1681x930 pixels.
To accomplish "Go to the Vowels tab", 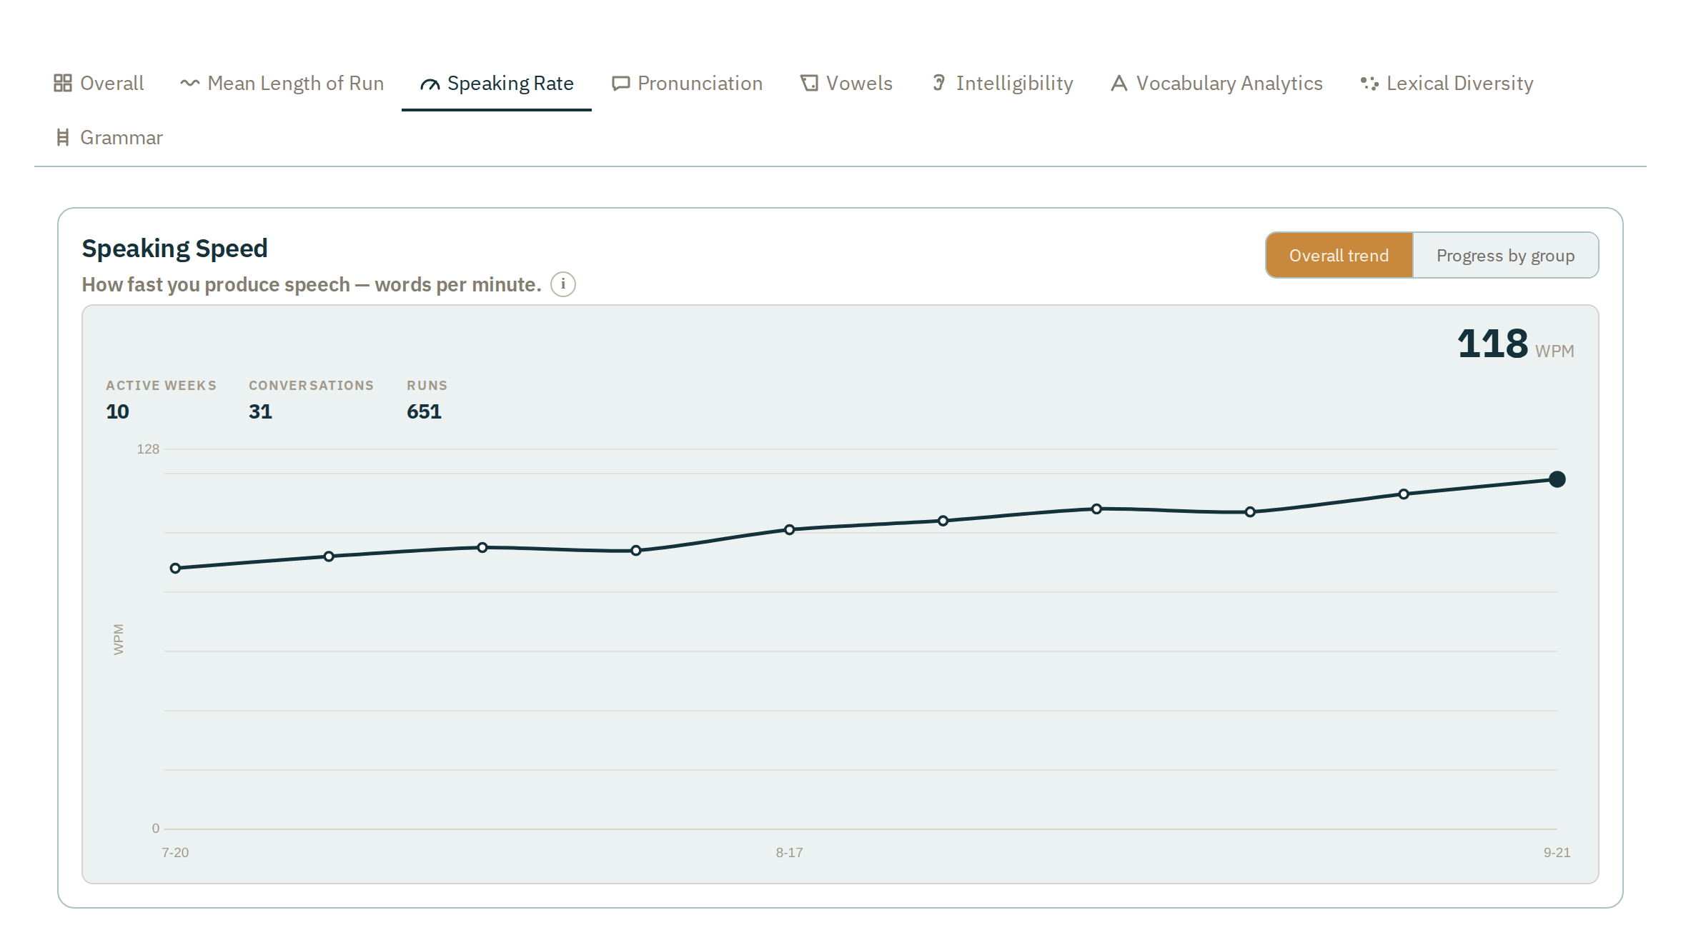I will (x=846, y=83).
